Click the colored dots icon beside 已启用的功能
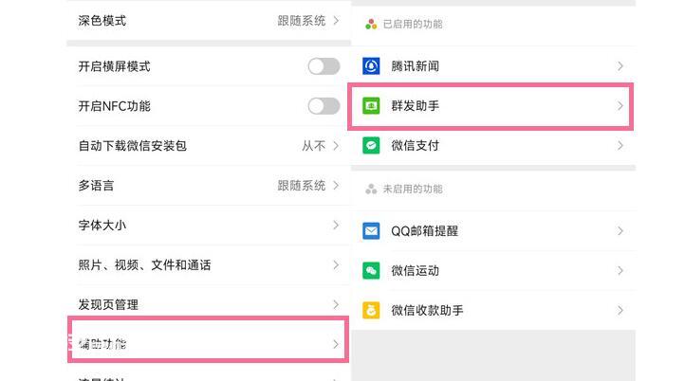The height and width of the screenshot is (381, 685). coord(371,24)
